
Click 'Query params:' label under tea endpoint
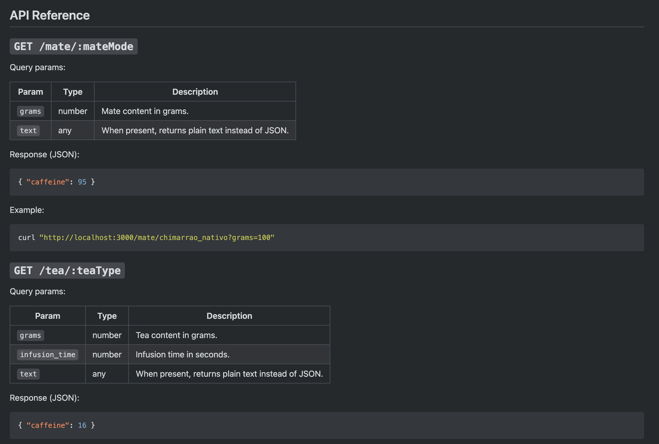click(38, 291)
